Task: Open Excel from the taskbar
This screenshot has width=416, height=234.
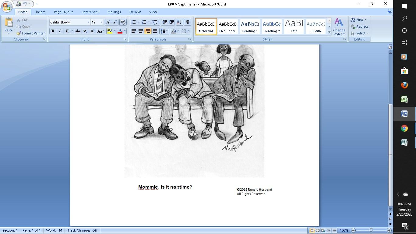Action: point(404,100)
